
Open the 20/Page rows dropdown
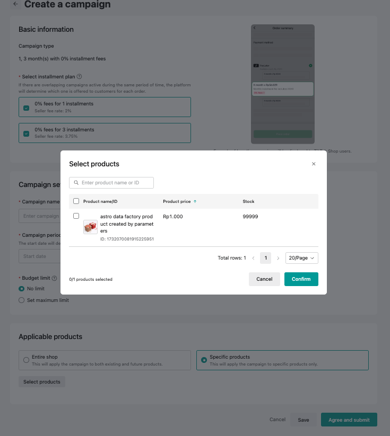301,258
